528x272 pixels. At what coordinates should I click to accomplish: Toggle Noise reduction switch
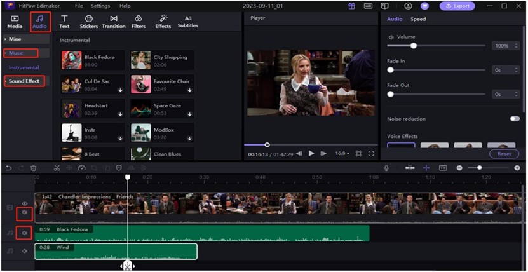[515, 119]
